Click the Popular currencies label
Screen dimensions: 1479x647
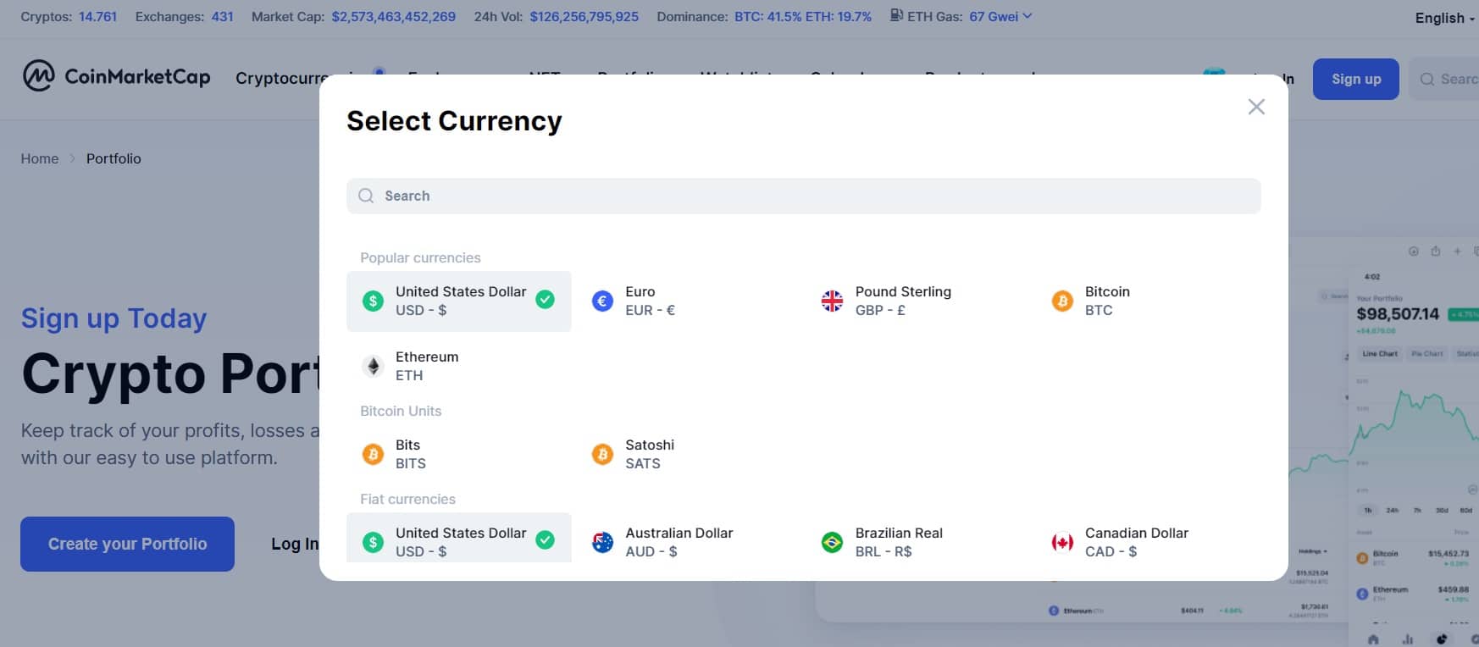click(x=420, y=257)
